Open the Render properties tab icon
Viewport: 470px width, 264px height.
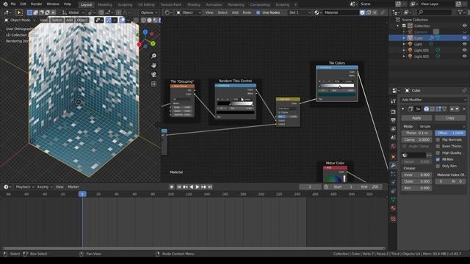[x=394, y=111]
